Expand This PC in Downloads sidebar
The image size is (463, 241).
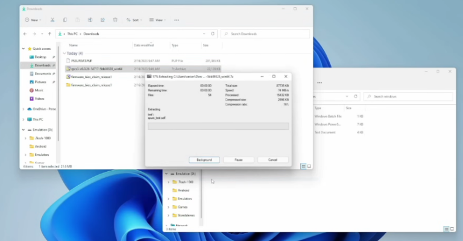tap(24, 120)
